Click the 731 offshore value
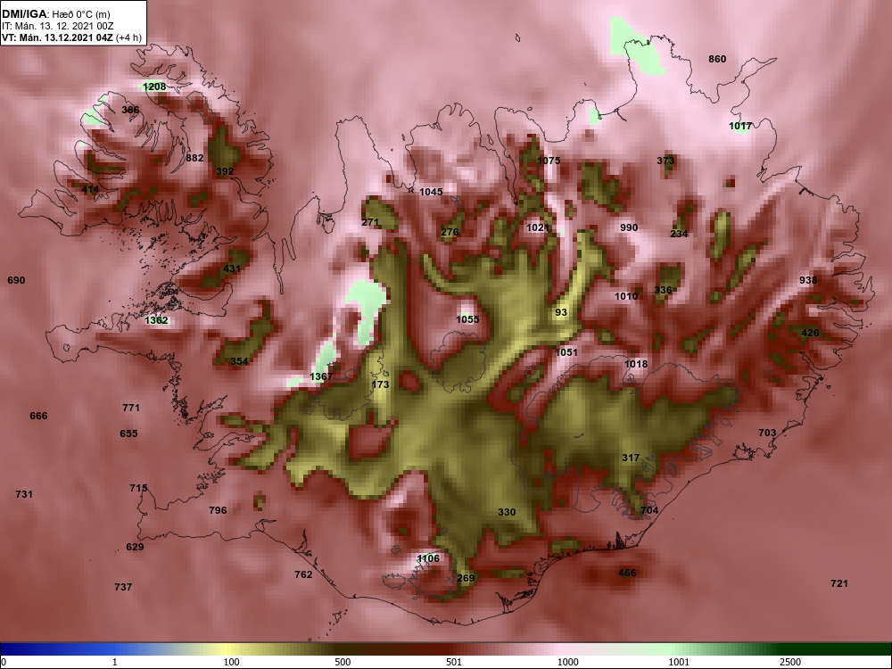The width and height of the screenshot is (892, 669). click(x=24, y=494)
